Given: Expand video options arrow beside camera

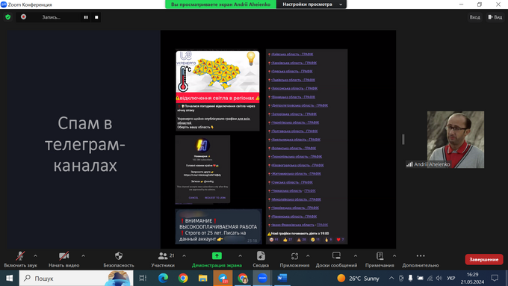Looking at the screenshot, I should pos(83,256).
